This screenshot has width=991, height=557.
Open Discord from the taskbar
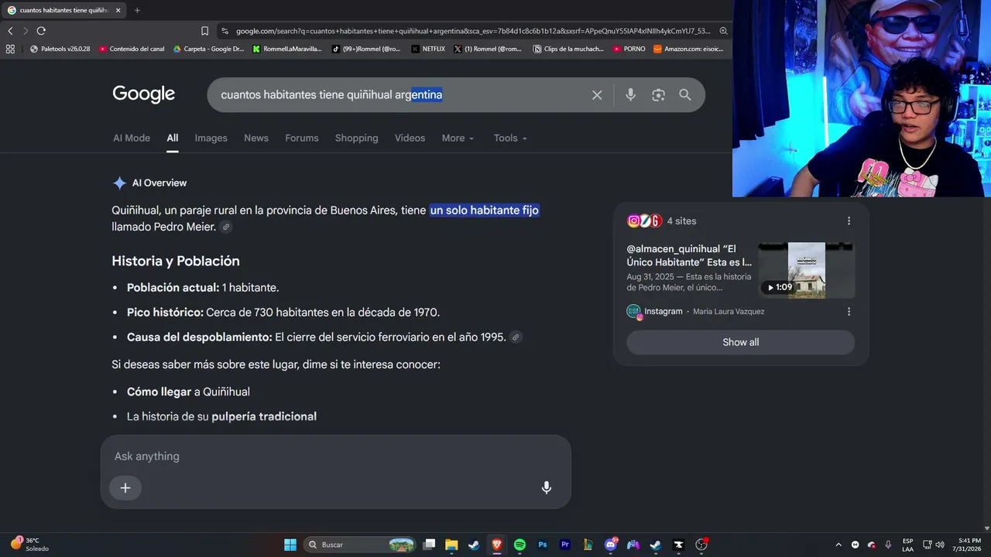tap(611, 545)
